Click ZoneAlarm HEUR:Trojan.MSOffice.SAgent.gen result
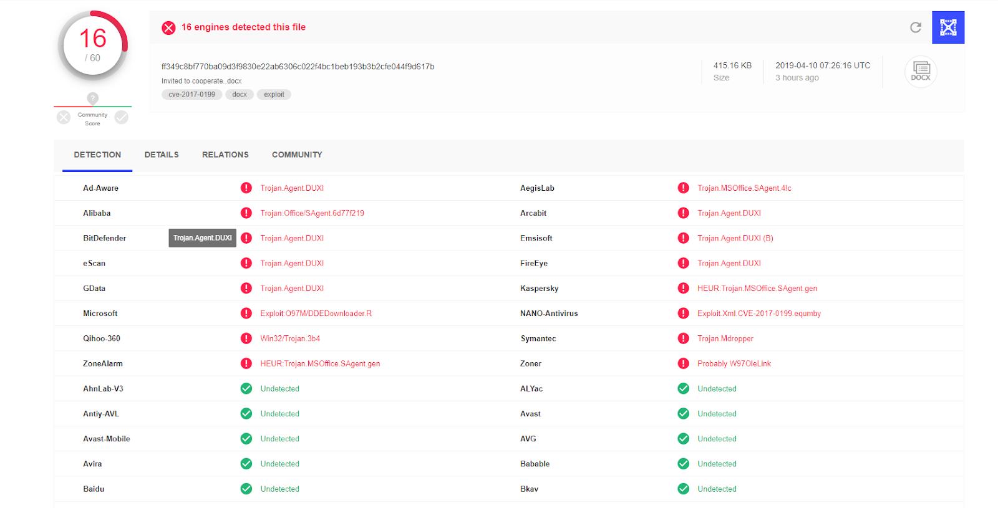The width and height of the screenshot is (998, 508). [320, 363]
